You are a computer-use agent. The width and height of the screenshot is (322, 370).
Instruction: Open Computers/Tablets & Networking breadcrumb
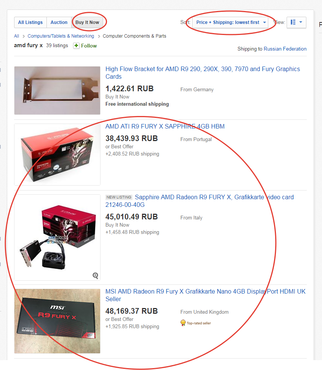61,36
